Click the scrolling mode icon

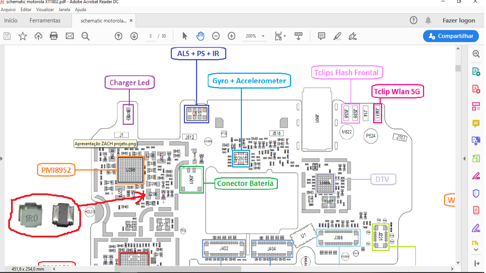point(299,36)
